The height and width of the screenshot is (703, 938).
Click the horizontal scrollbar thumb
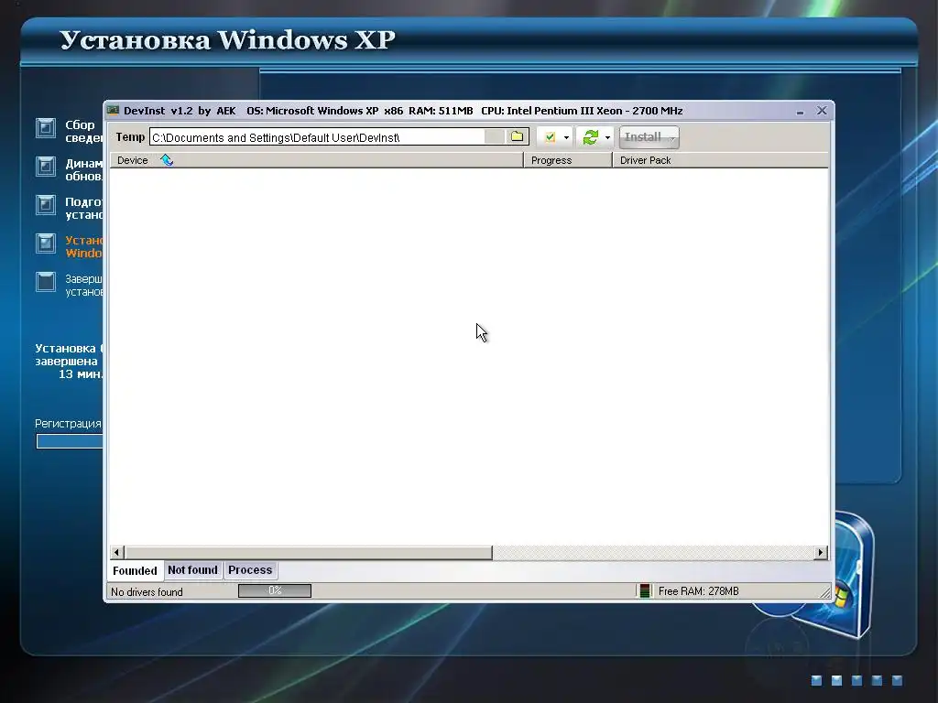[x=308, y=552]
